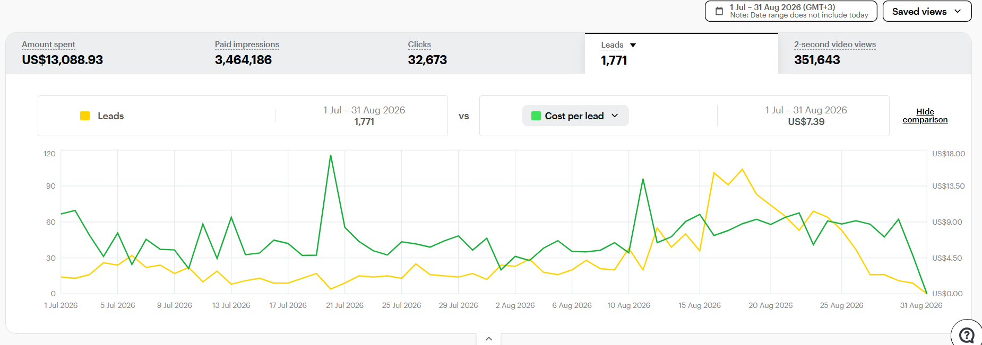This screenshot has height=345, width=982.
Task: Click the 15 Aug 2026 axis label
Action: [x=700, y=305]
